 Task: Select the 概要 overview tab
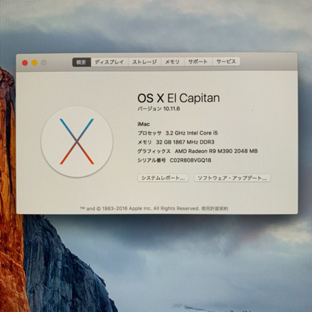point(82,62)
